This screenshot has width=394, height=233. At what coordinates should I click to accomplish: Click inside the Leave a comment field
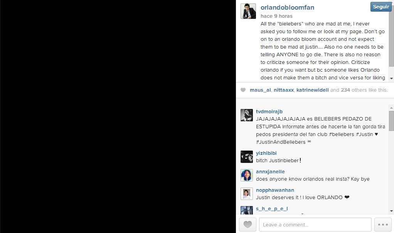(315, 225)
